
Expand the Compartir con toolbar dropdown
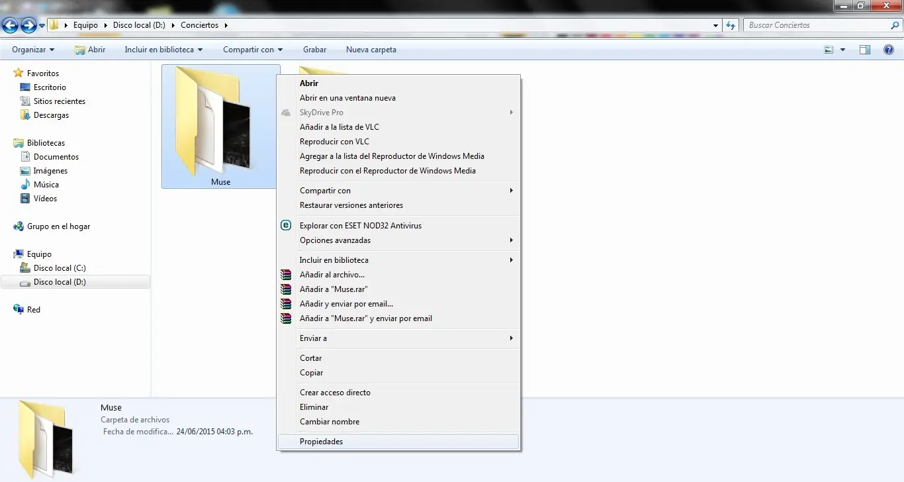point(253,50)
